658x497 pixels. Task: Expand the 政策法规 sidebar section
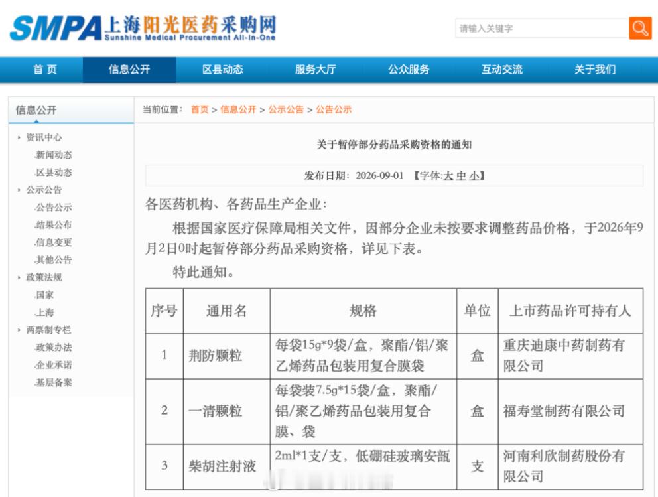(44, 277)
